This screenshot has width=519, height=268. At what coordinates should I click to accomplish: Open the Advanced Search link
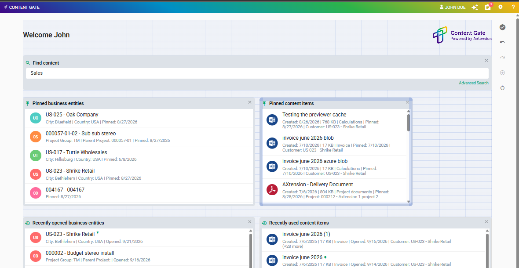click(473, 83)
